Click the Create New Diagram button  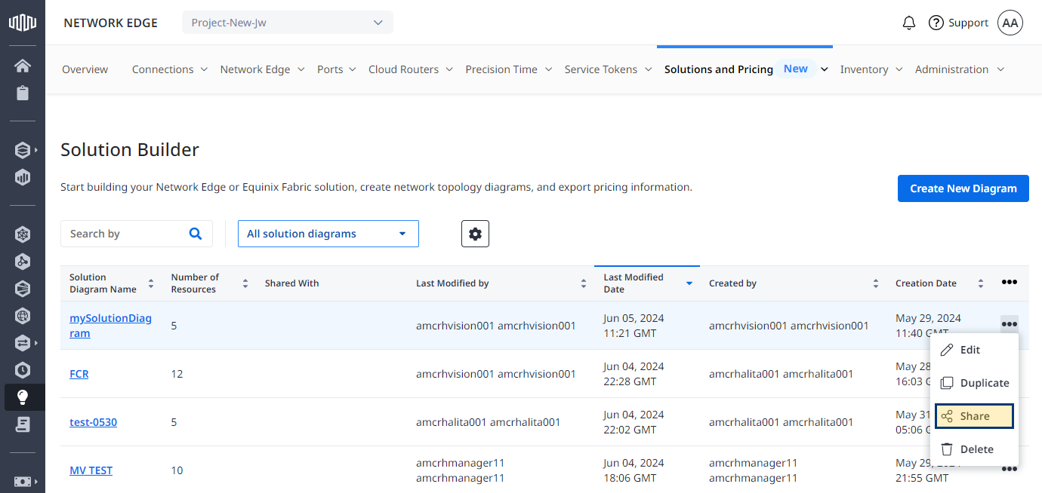(x=963, y=188)
